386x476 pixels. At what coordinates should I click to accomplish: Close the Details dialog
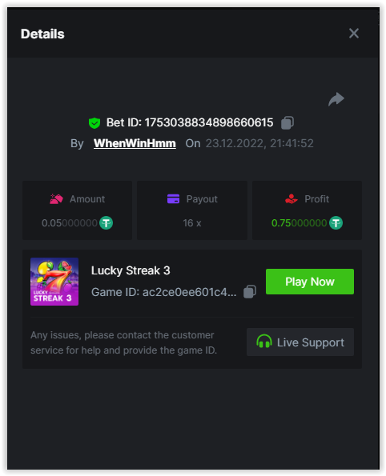354,34
